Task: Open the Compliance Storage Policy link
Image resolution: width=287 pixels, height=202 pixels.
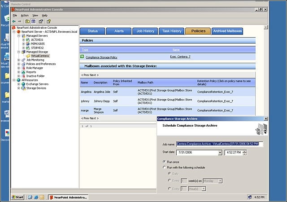Action: (101, 57)
